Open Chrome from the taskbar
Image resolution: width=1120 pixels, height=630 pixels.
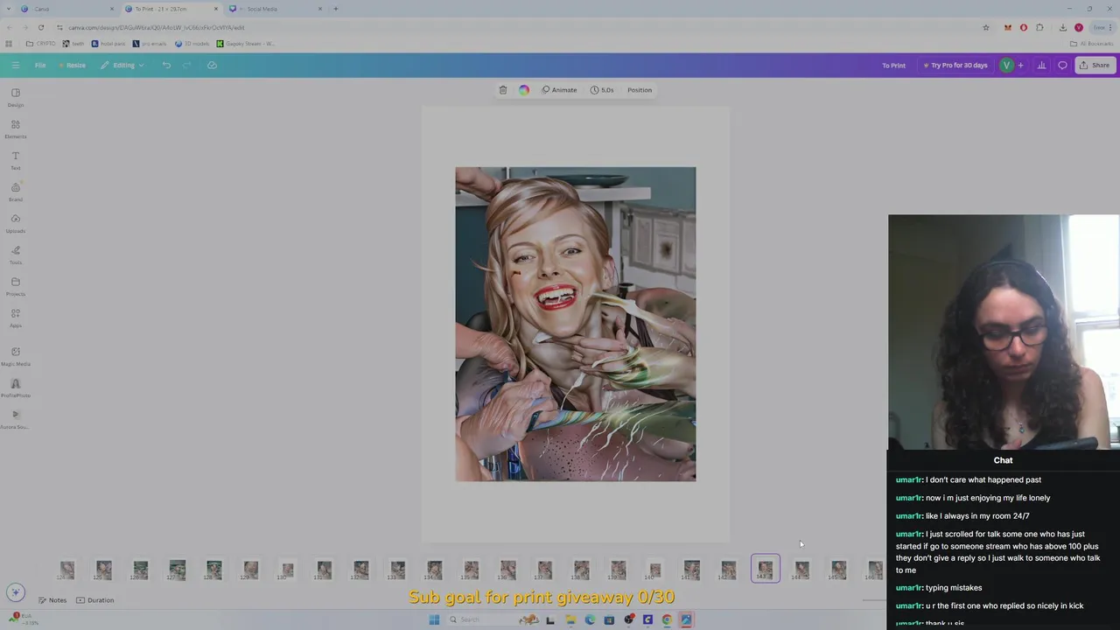pyautogui.click(x=667, y=619)
